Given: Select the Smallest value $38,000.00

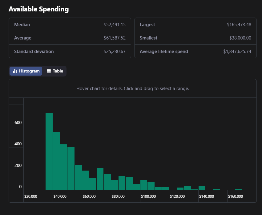Looking at the screenshot, I should [240, 38].
